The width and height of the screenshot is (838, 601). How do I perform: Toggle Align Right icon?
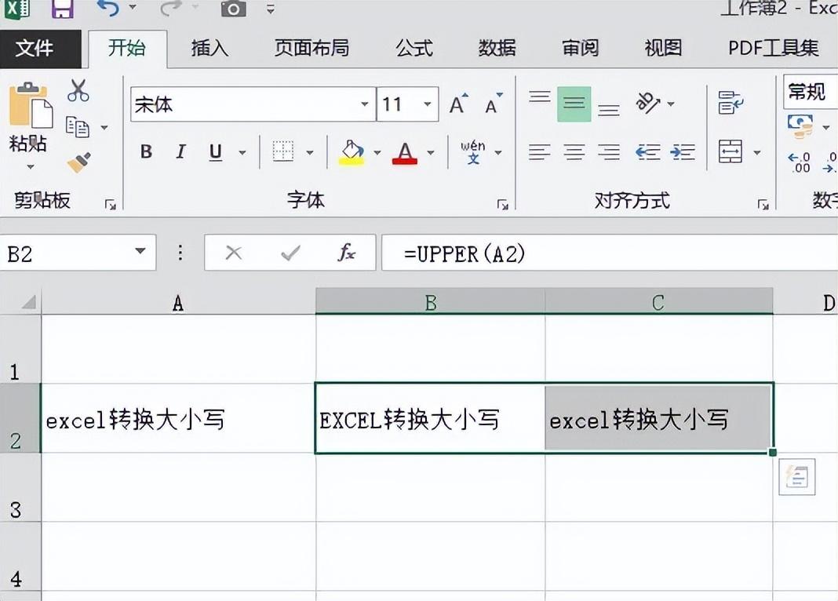609,152
